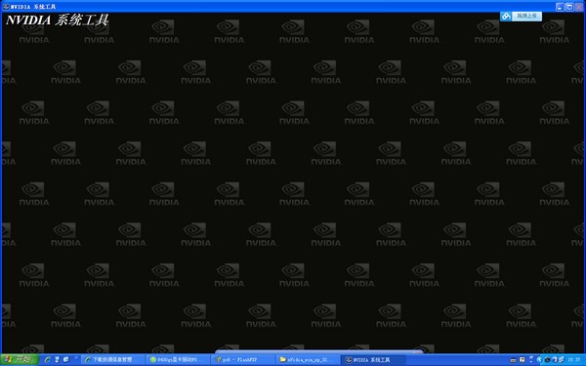Launch Internet Explorer from quick launch
586x366 pixels.
(x=48, y=359)
